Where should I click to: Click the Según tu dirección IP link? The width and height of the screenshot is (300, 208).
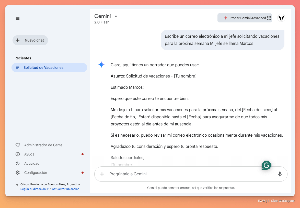click(x=35, y=189)
